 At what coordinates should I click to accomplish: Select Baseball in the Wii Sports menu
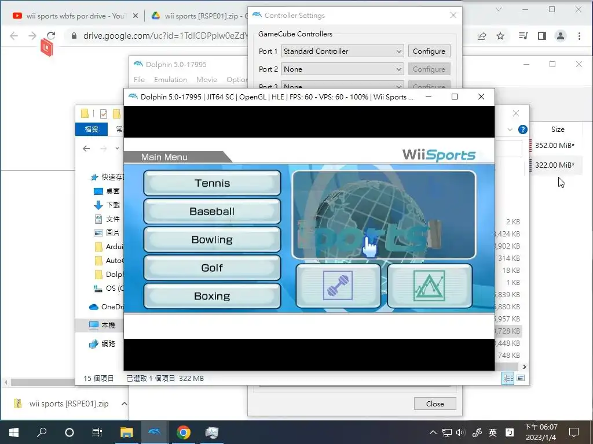[x=212, y=212]
